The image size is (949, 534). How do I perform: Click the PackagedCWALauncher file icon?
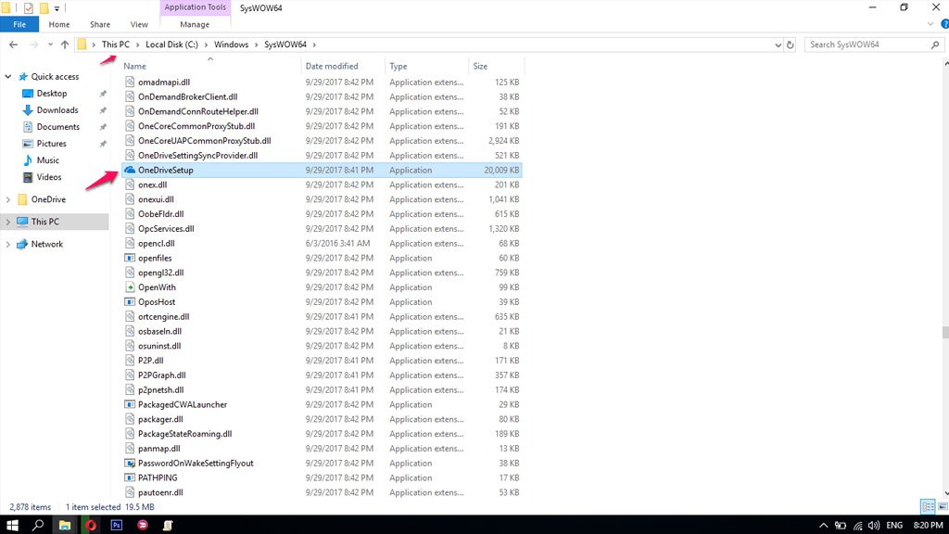coord(130,404)
